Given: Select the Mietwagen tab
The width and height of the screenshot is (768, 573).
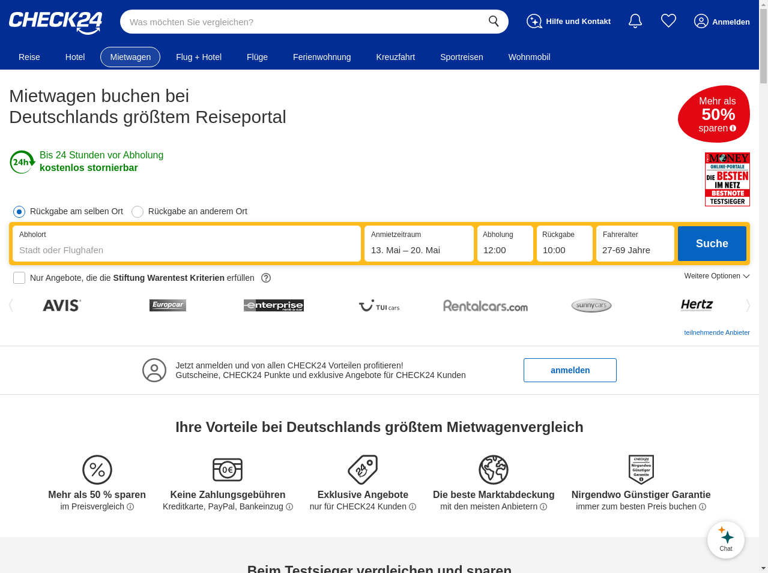Looking at the screenshot, I should (130, 57).
